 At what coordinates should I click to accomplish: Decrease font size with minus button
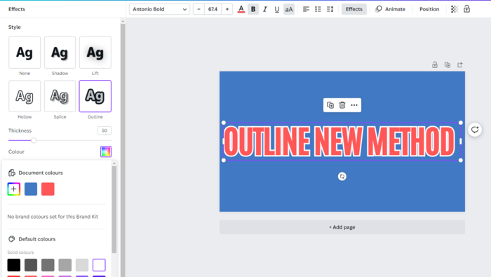(199, 9)
